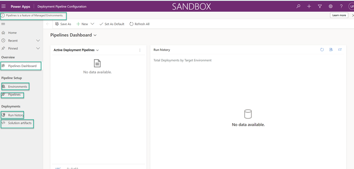Click Set As Default
The height and width of the screenshot is (169, 354).
[112, 24]
